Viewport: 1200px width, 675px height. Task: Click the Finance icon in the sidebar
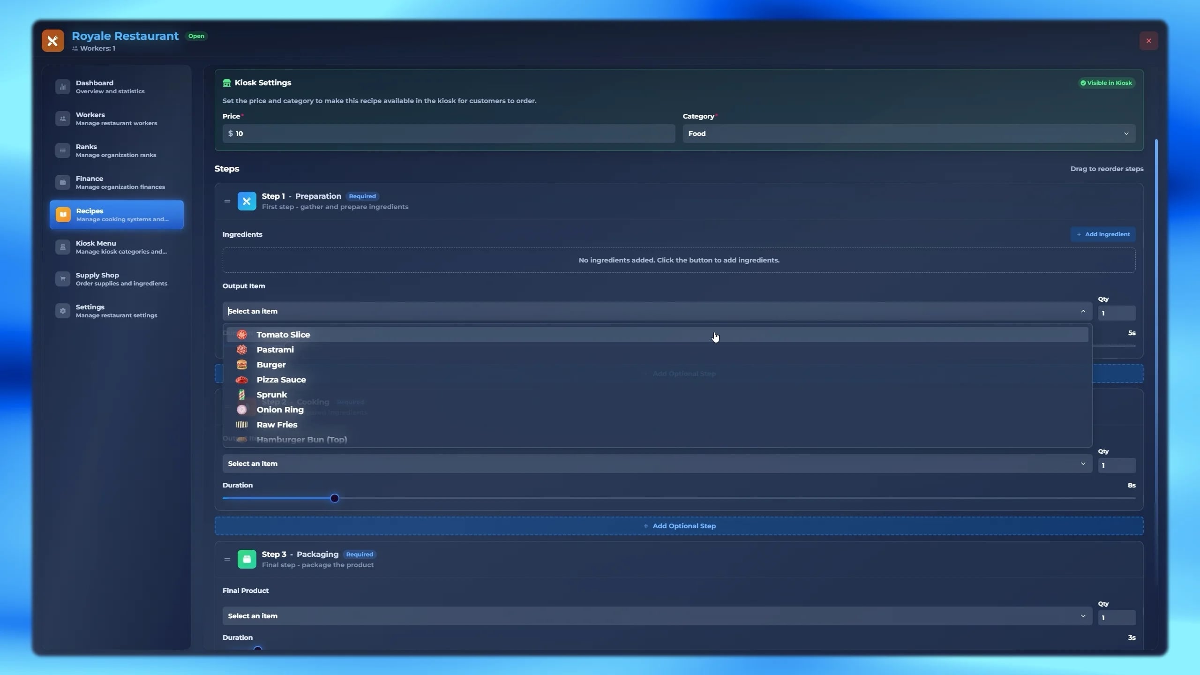pyautogui.click(x=63, y=182)
